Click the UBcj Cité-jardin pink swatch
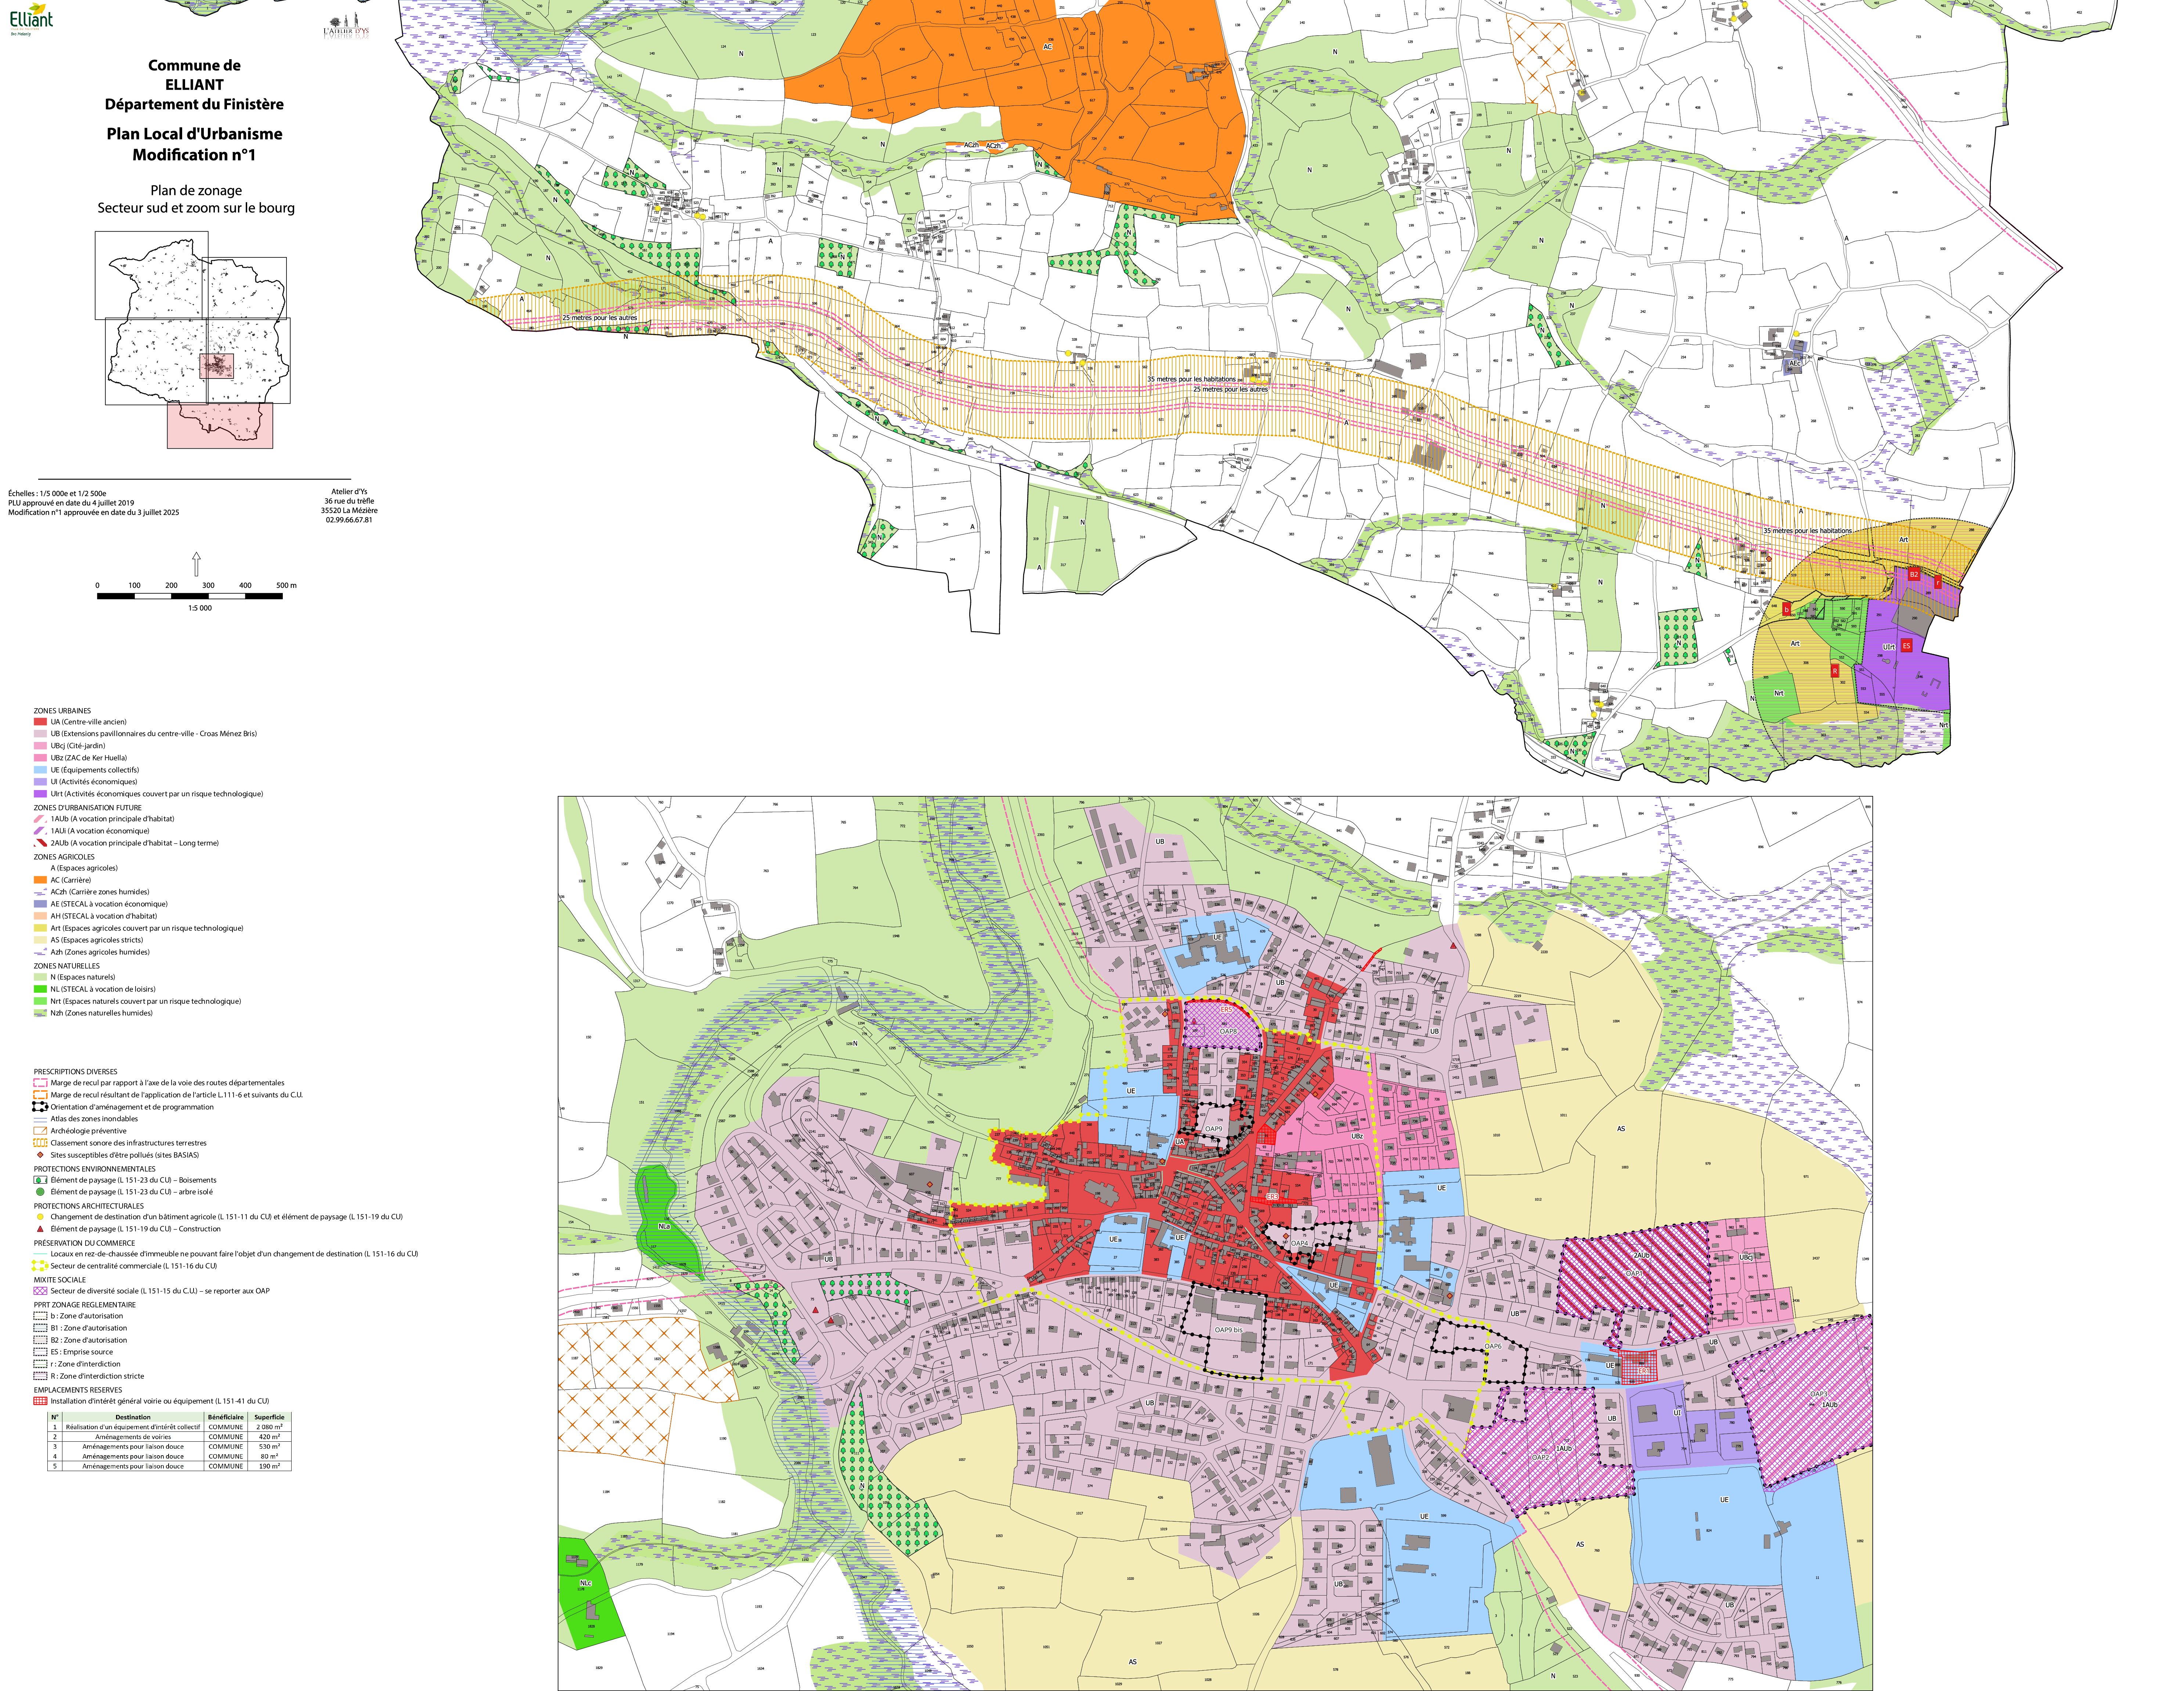Viewport: 2184px width, 1691px height. coord(40,746)
